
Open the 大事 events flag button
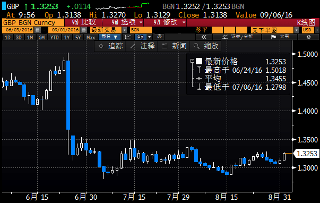tap(280, 37)
